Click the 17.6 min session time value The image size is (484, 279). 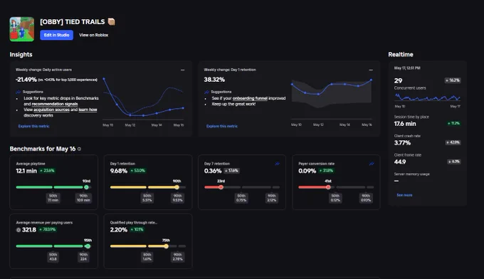pyautogui.click(x=405, y=124)
